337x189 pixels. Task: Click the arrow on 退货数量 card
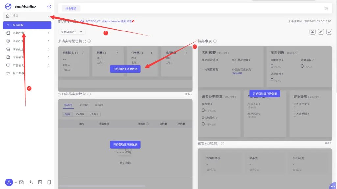point(186,53)
